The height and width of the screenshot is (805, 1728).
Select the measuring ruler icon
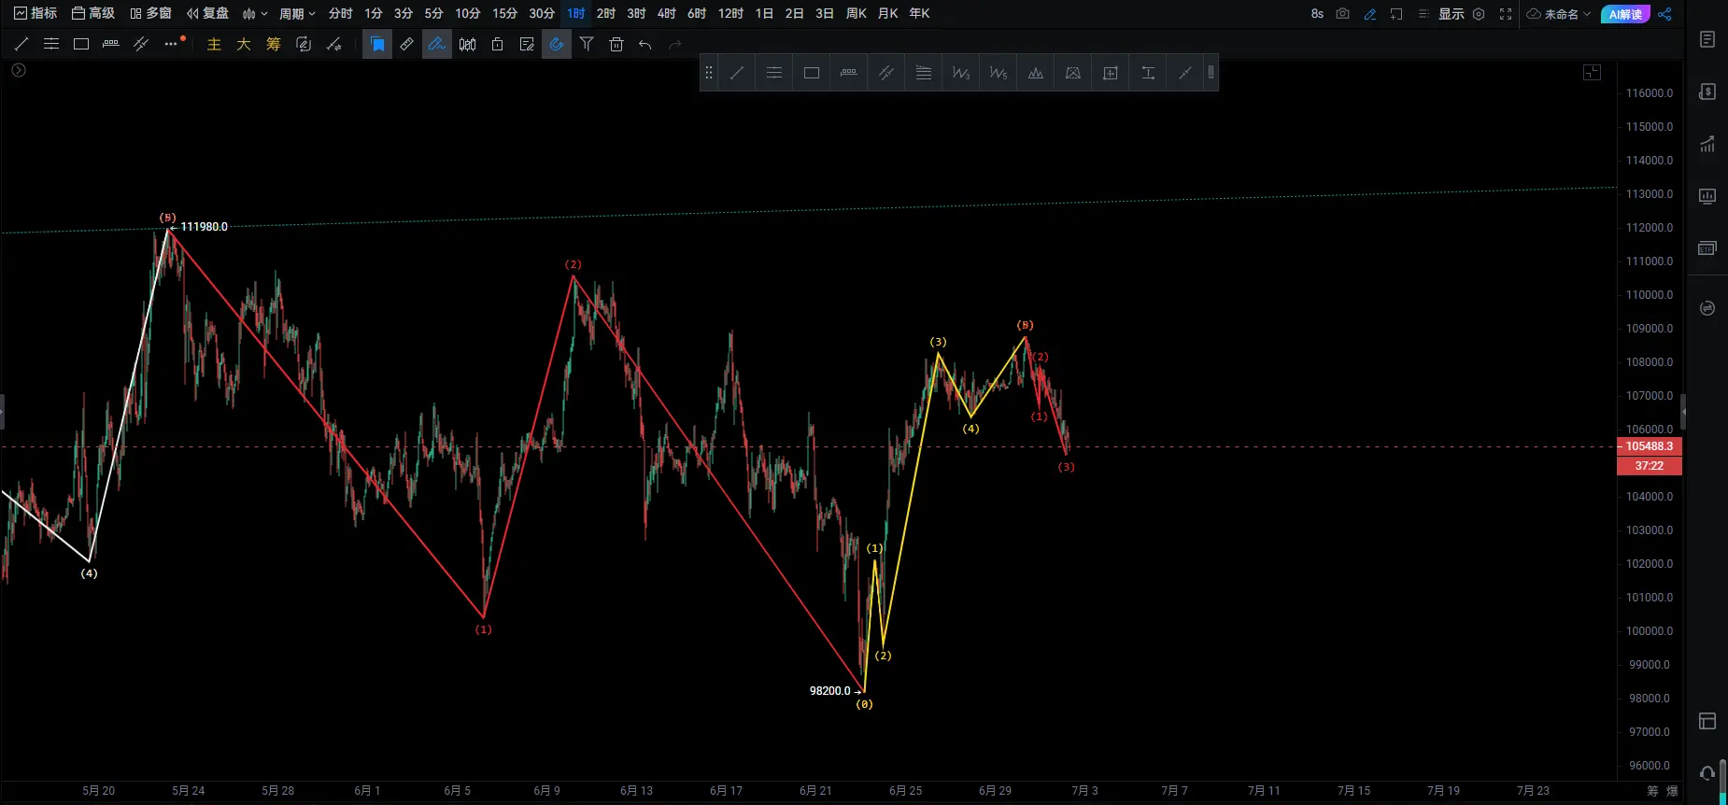point(407,44)
